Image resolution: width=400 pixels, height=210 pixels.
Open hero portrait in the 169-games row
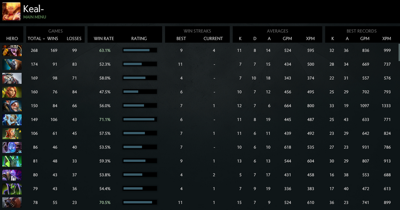coord(12,78)
